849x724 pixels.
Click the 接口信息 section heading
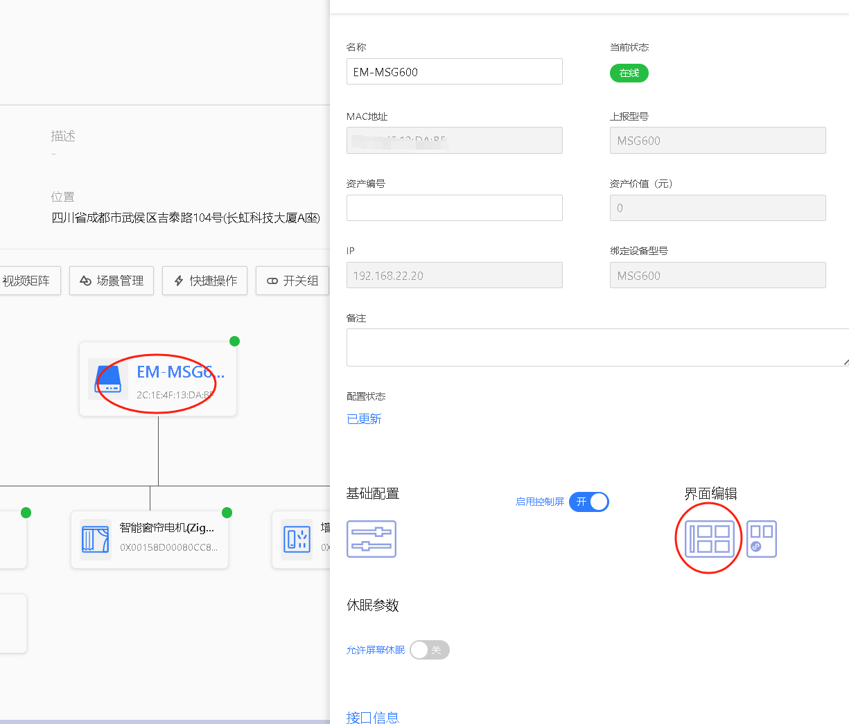pos(373,717)
